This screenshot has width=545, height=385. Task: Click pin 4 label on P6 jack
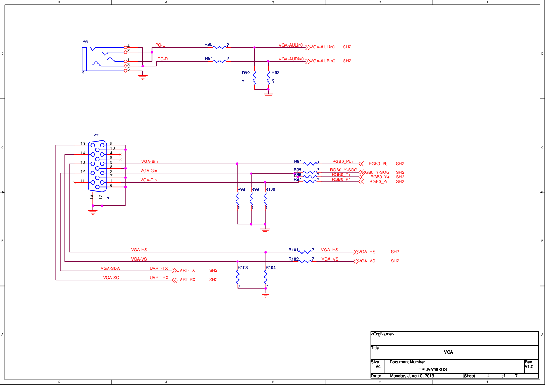128,46
